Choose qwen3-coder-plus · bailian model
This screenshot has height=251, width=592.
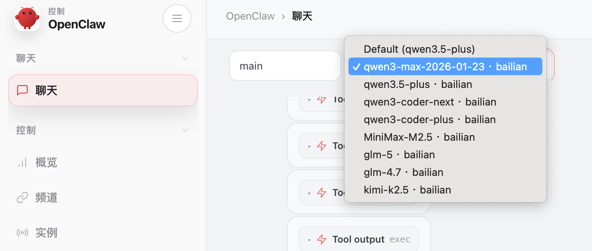click(445, 120)
